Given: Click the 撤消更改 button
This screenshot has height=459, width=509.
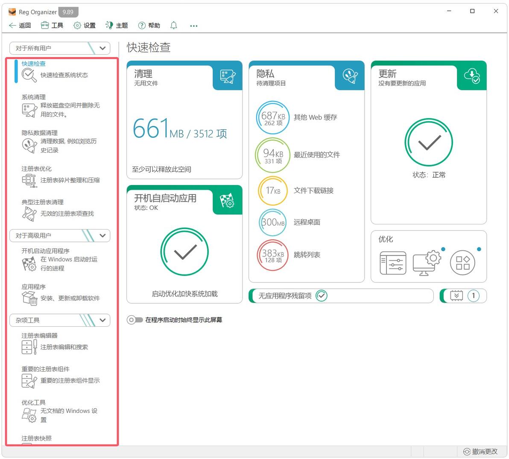Looking at the screenshot, I should [480, 451].
